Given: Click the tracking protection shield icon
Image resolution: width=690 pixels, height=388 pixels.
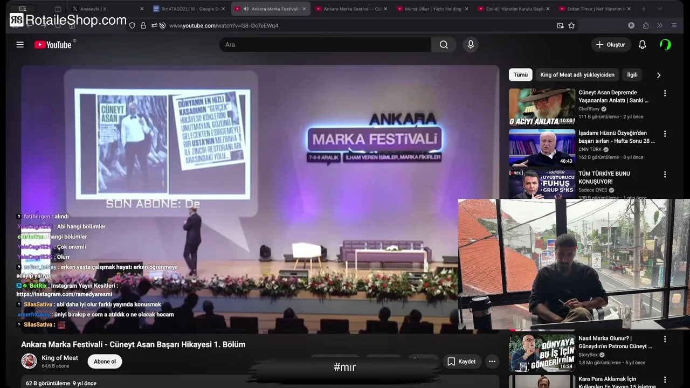Looking at the screenshot, I should [x=132, y=25].
